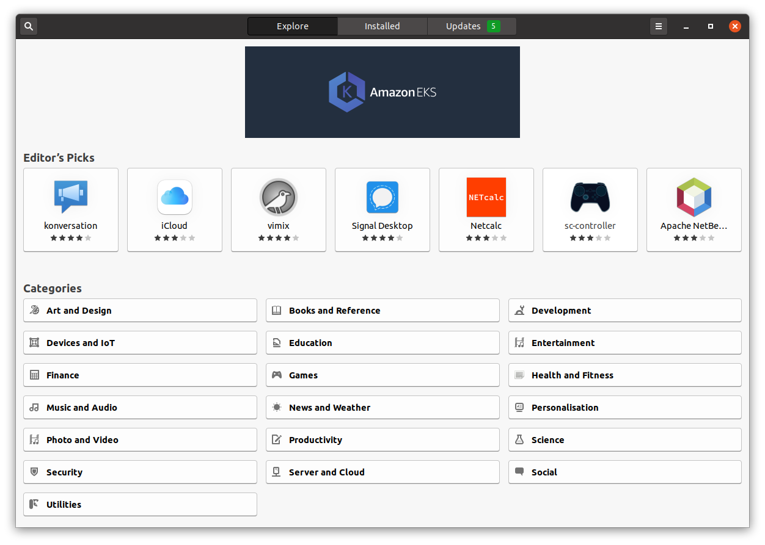Image resolution: width=765 pixels, height=545 pixels.
Task: Open the hamburger menu button
Action: (658, 26)
